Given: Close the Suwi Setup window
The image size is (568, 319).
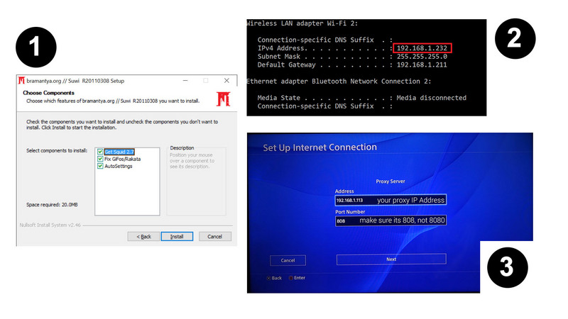Looking at the screenshot, I should 226,81.
